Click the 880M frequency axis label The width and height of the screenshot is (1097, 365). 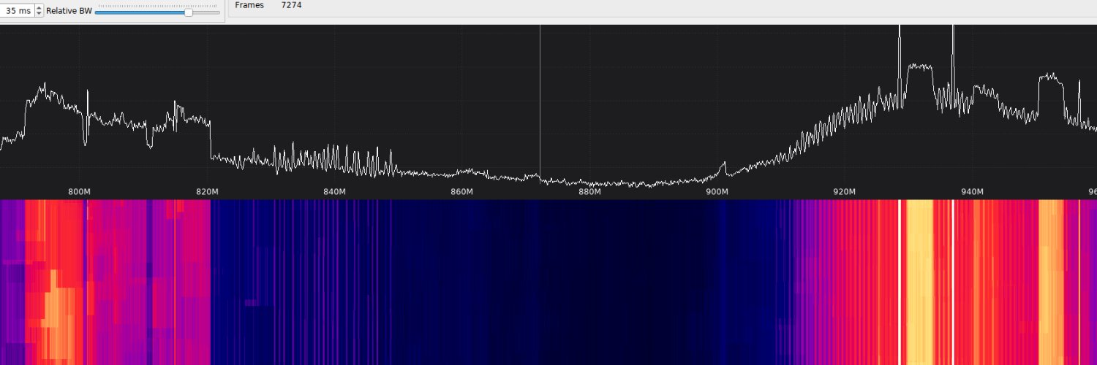tap(589, 192)
